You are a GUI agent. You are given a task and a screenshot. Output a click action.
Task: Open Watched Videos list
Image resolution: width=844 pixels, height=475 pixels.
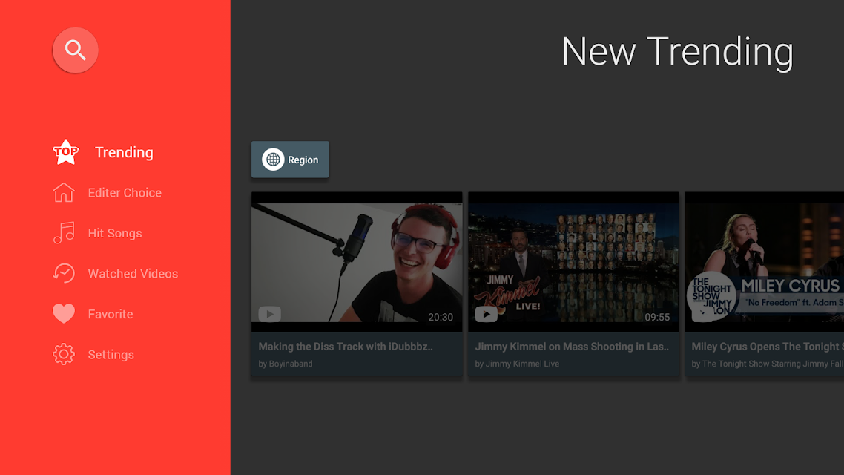[133, 274]
